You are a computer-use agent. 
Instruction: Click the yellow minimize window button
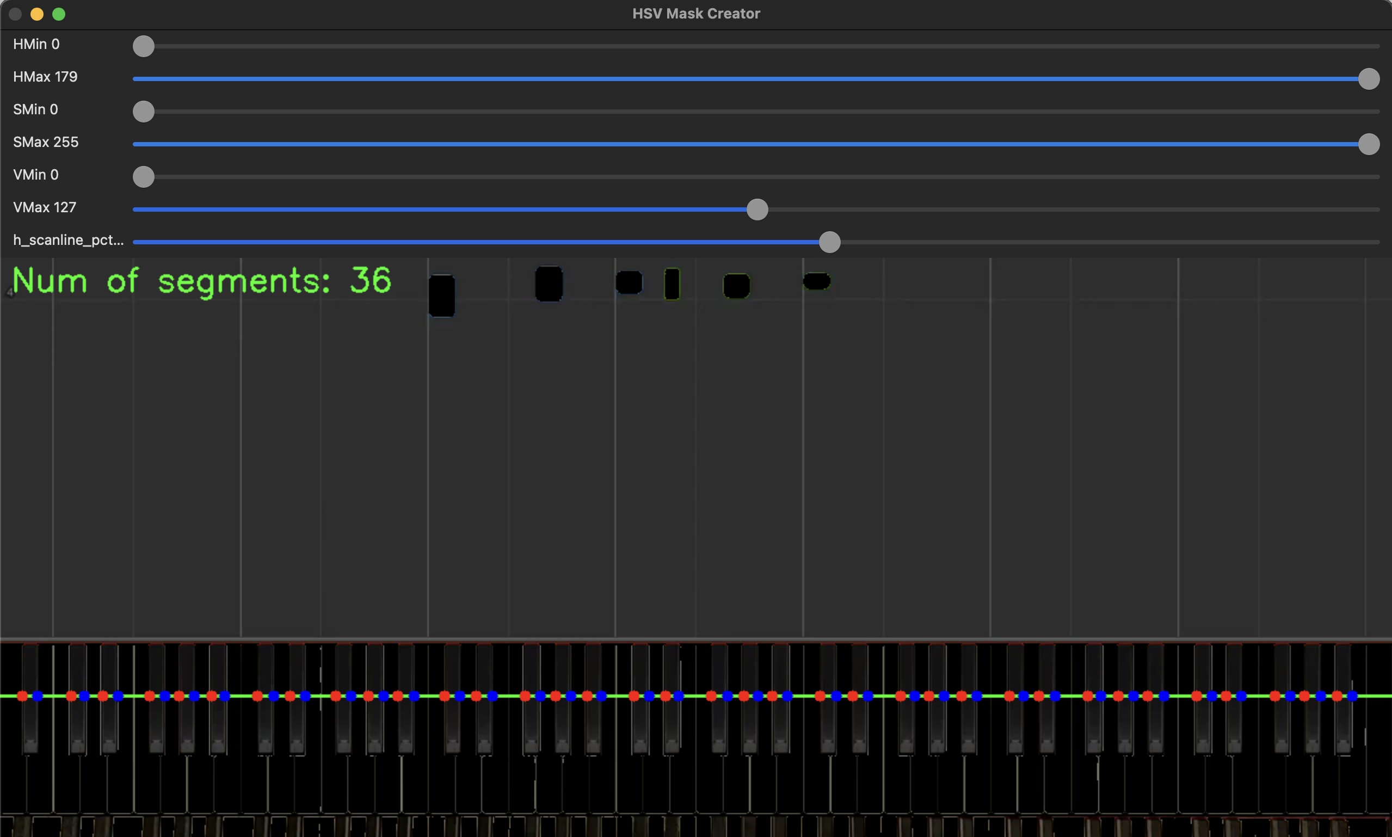36,14
